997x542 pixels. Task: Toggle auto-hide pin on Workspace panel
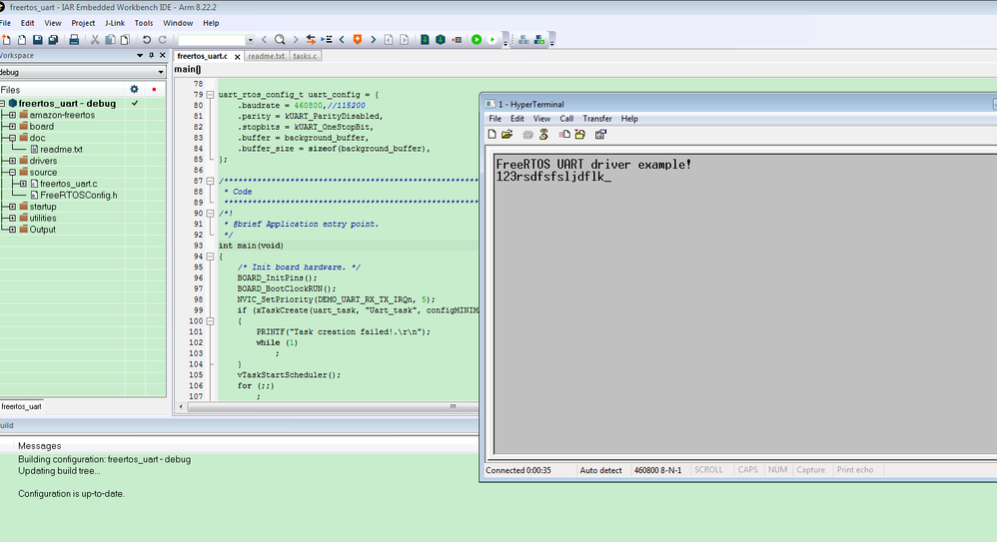(x=151, y=55)
